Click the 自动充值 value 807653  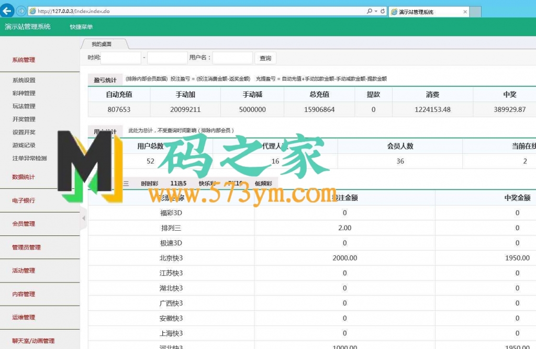pos(119,110)
